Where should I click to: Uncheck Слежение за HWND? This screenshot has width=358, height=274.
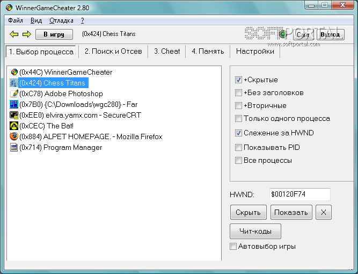(x=238, y=133)
